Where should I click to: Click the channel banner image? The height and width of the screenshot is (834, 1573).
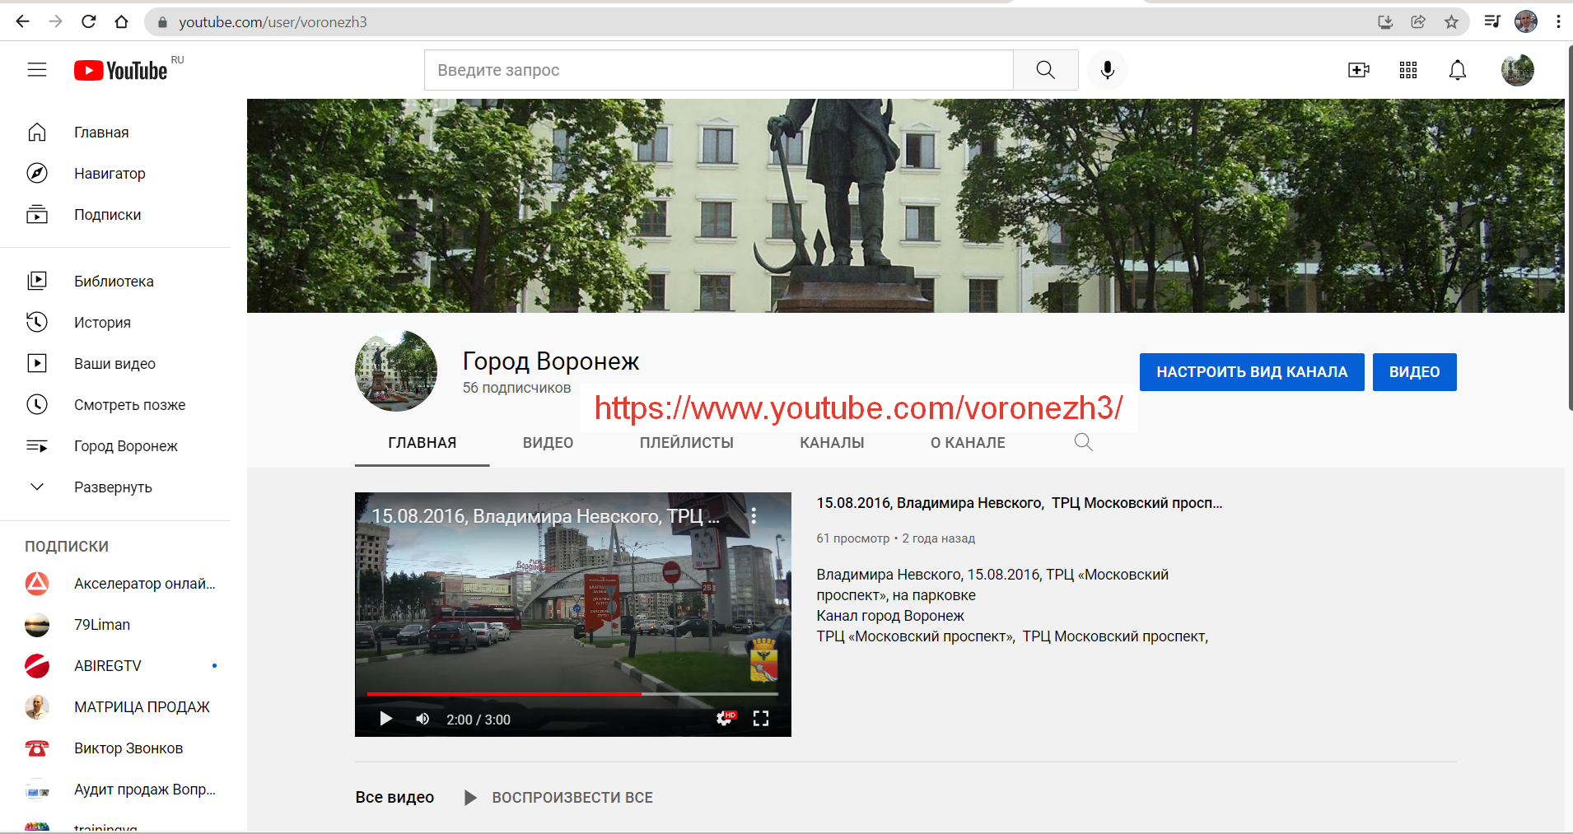coord(905,206)
